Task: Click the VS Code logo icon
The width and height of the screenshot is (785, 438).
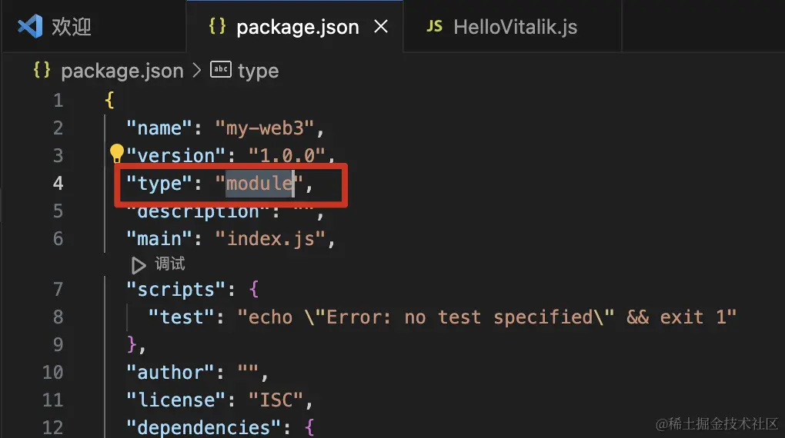Action: tap(29, 27)
